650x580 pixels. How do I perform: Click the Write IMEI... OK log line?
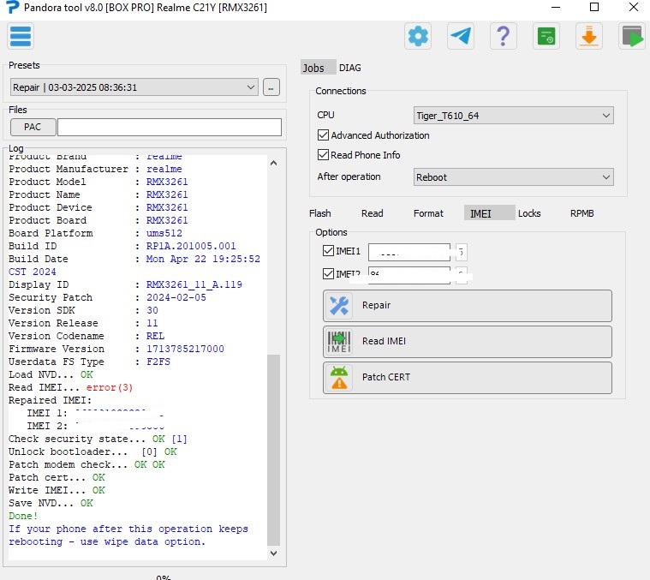tap(57, 490)
